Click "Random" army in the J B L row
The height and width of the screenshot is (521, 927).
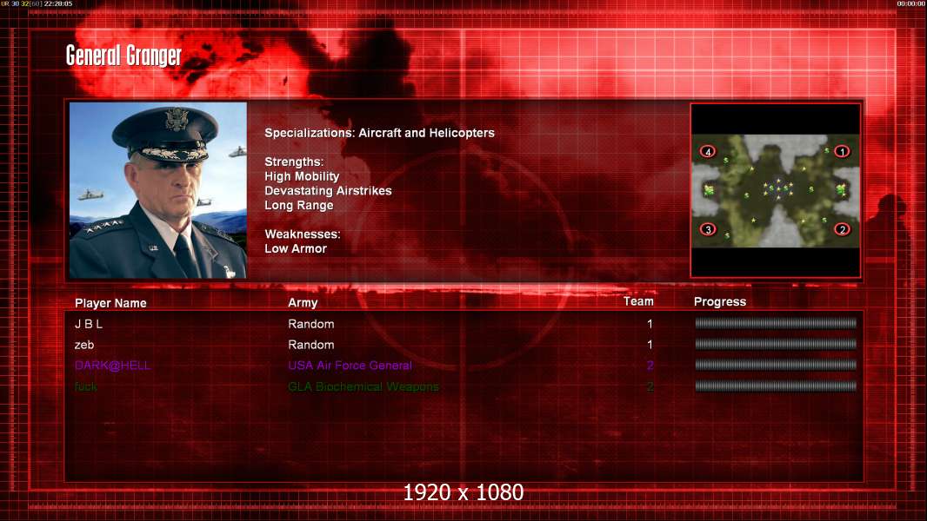311,324
